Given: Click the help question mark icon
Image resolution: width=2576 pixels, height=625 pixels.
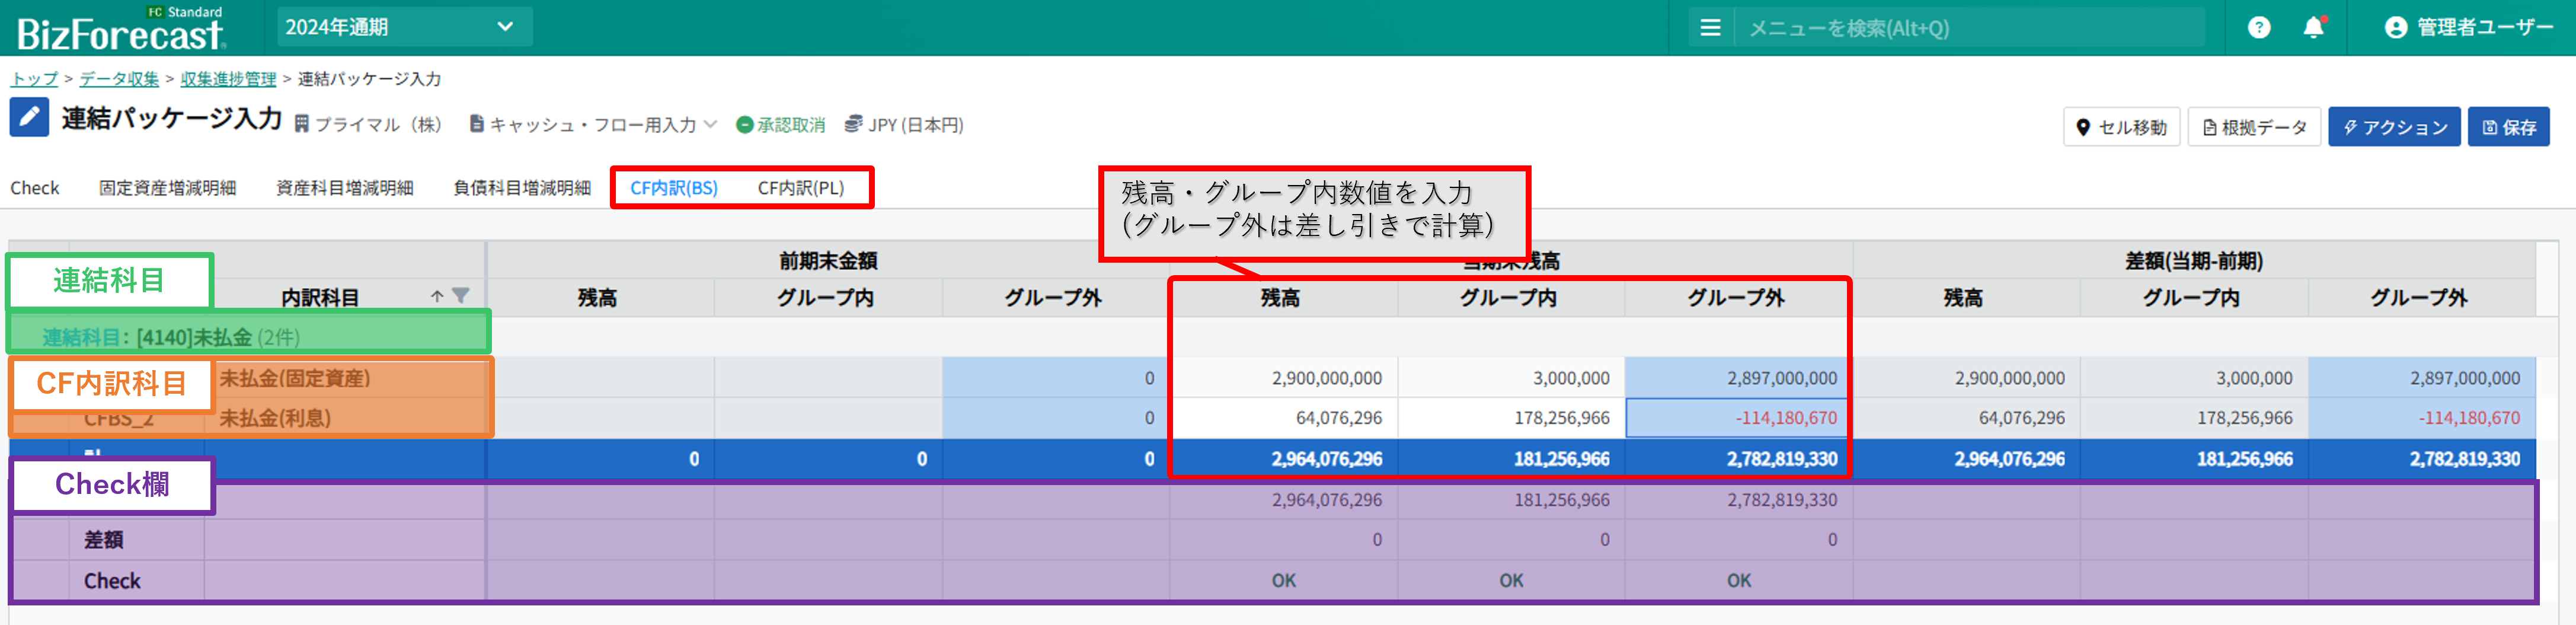Looking at the screenshot, I should [2258, 28].
